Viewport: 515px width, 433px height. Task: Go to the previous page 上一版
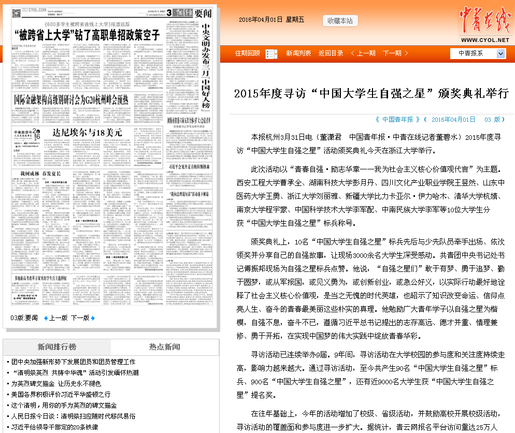(x=58, y=318)
